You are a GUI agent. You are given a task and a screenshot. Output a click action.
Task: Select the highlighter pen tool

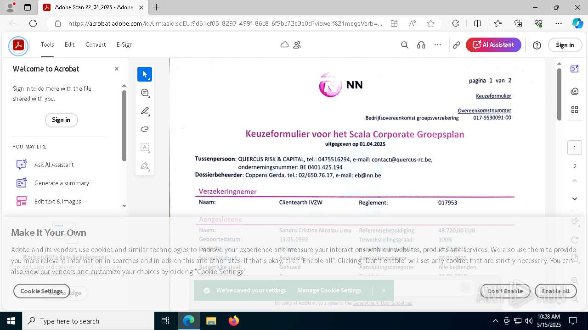tap(145, 111)
